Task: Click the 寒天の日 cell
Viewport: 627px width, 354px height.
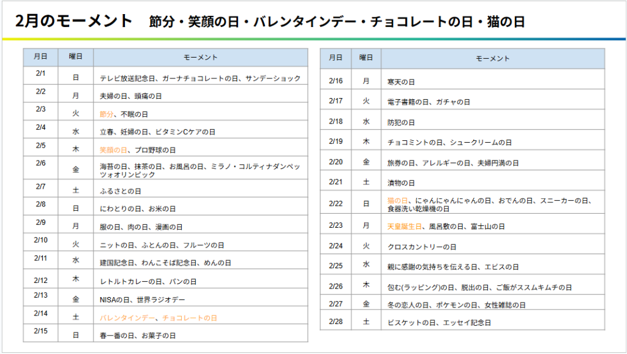Action: coord(401,81)
